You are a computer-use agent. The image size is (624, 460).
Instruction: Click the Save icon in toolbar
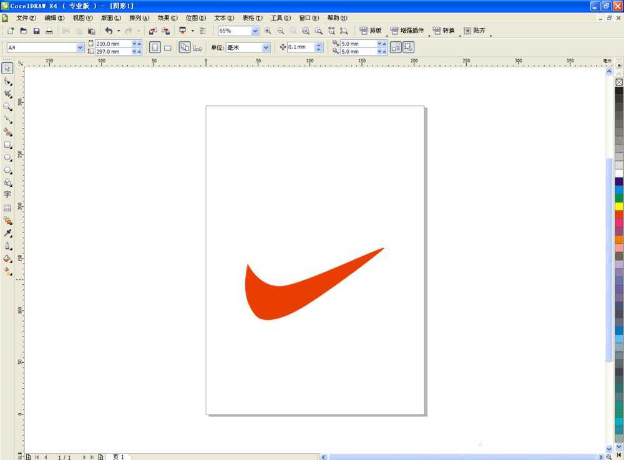click(x=36, y=31)
